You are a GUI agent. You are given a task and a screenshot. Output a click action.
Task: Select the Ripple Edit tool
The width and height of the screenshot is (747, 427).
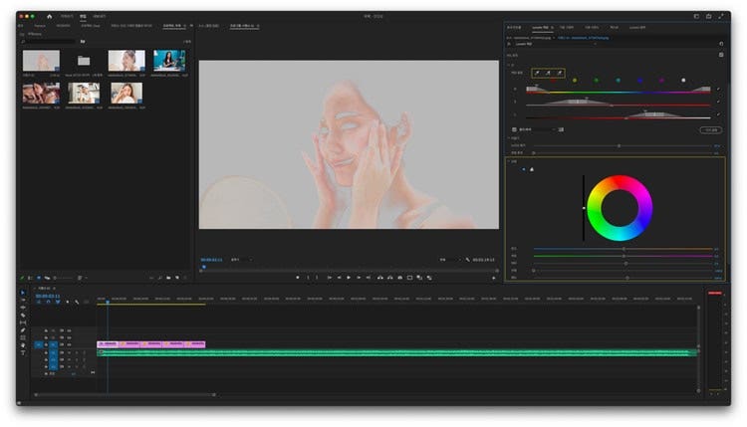(x=22, y=308)
